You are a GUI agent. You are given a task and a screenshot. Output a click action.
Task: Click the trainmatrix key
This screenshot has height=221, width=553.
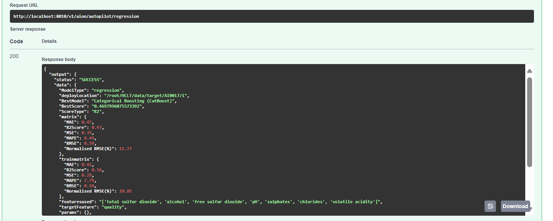76,159
